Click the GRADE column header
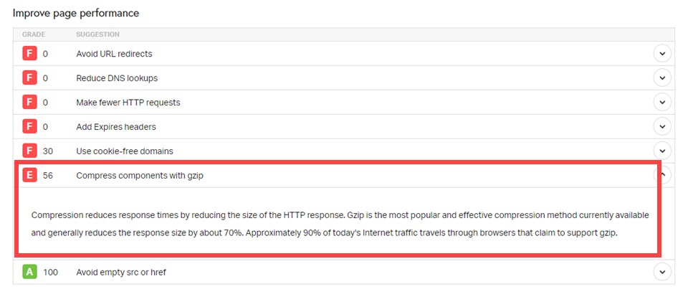This screenshot has width=688, height=302. (34, 34)
